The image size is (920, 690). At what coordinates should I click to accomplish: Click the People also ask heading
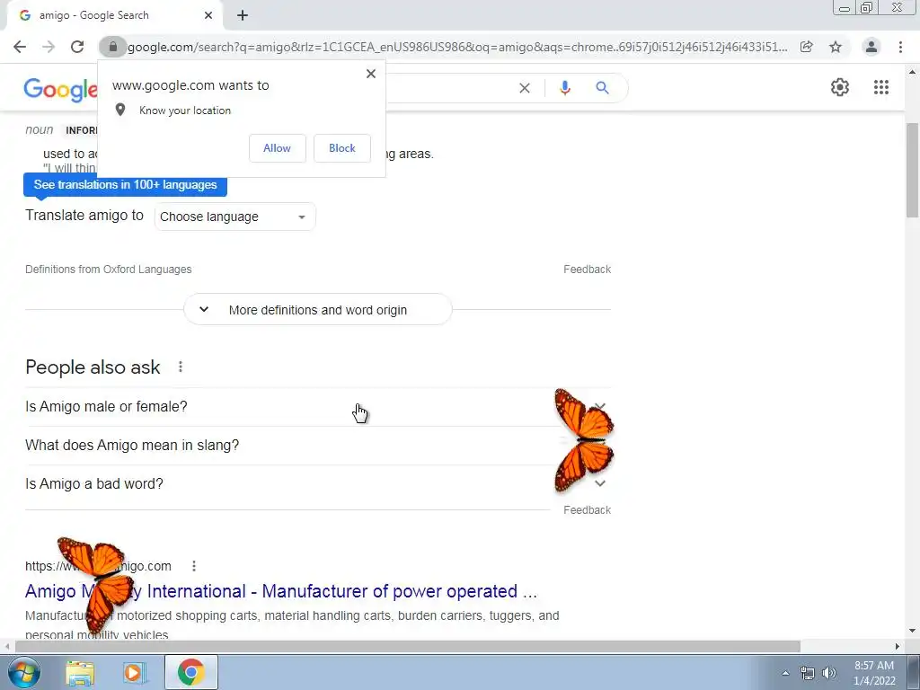(93, 367)
